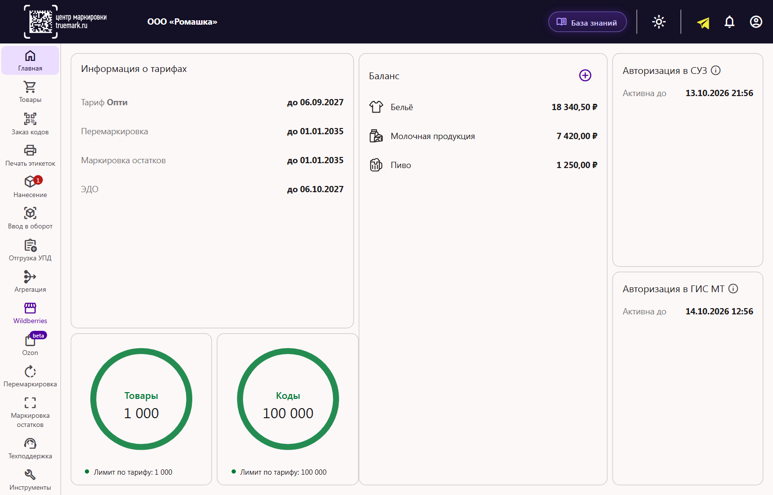Open Нанесение with notification badge
This screenshot has width=773, height=495.
click(x=30, y=186)
